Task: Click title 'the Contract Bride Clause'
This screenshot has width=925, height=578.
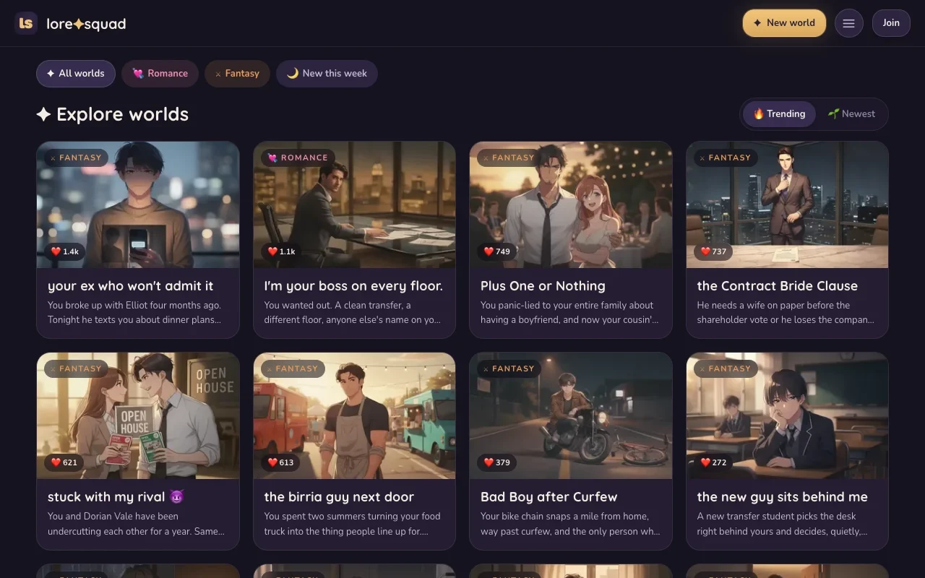Action: pyautogui.click(x=777, y=286)
